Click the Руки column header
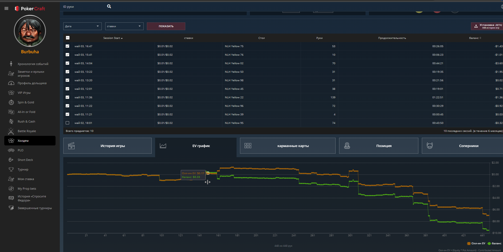Screen dimensions: 503x252 pos(319,38)
